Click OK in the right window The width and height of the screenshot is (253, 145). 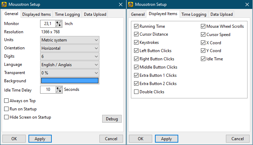click(x=141, y=139)
